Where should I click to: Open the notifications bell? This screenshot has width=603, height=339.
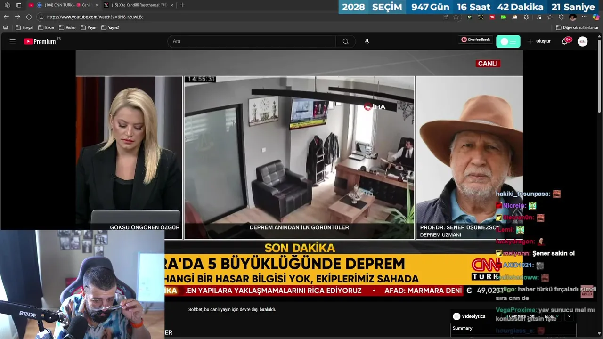pos(564,41)
